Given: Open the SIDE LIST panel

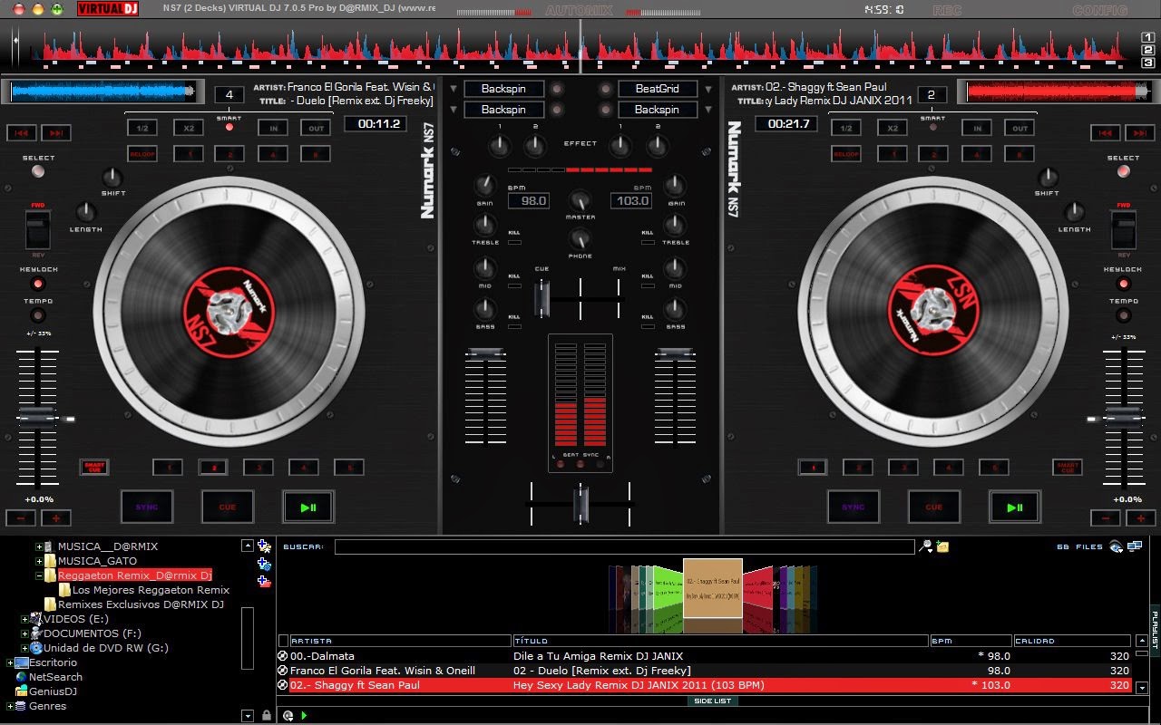Looking at the screenshot, I should [712, 701].
